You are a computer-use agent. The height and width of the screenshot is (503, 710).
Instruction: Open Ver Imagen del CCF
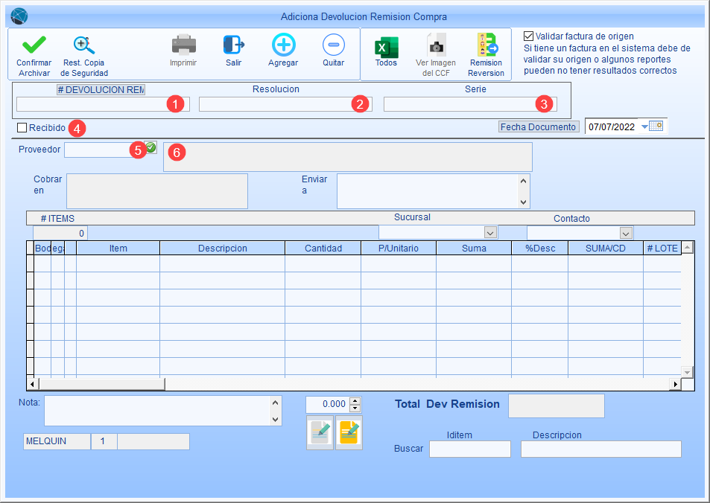pos(436,45)
